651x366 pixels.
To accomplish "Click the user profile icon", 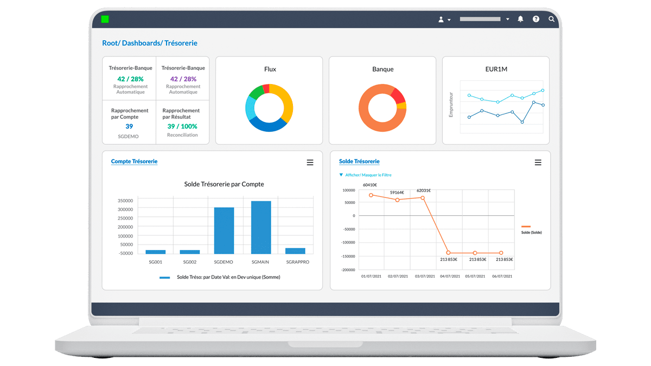I will point(441,19).
